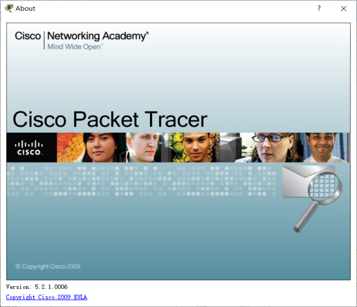
Task: Click the question mark help button
Action: (x=319, y=9)
